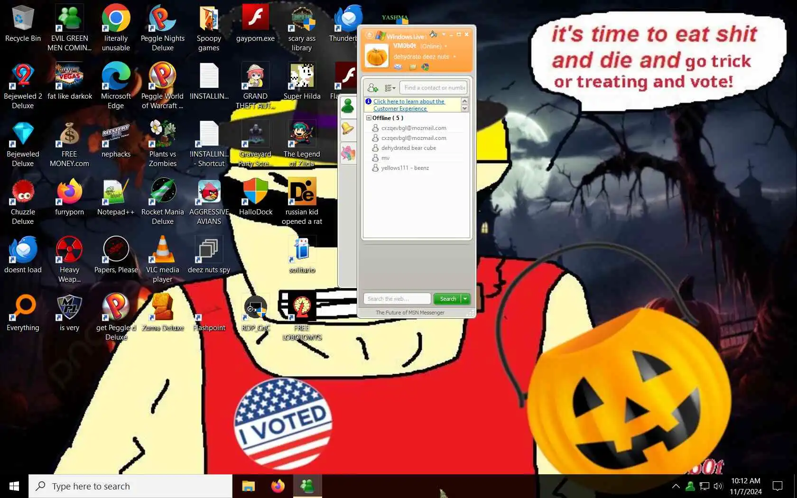797x498 pixels.
Task: Open The Future of MSN Messenger link
Action: pos(410,313)
